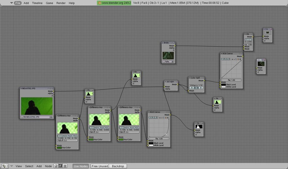The height and width of the screenshot is (169, 288).
Task: Collapse the Color Spill node triangle
Action: [190, 78]
